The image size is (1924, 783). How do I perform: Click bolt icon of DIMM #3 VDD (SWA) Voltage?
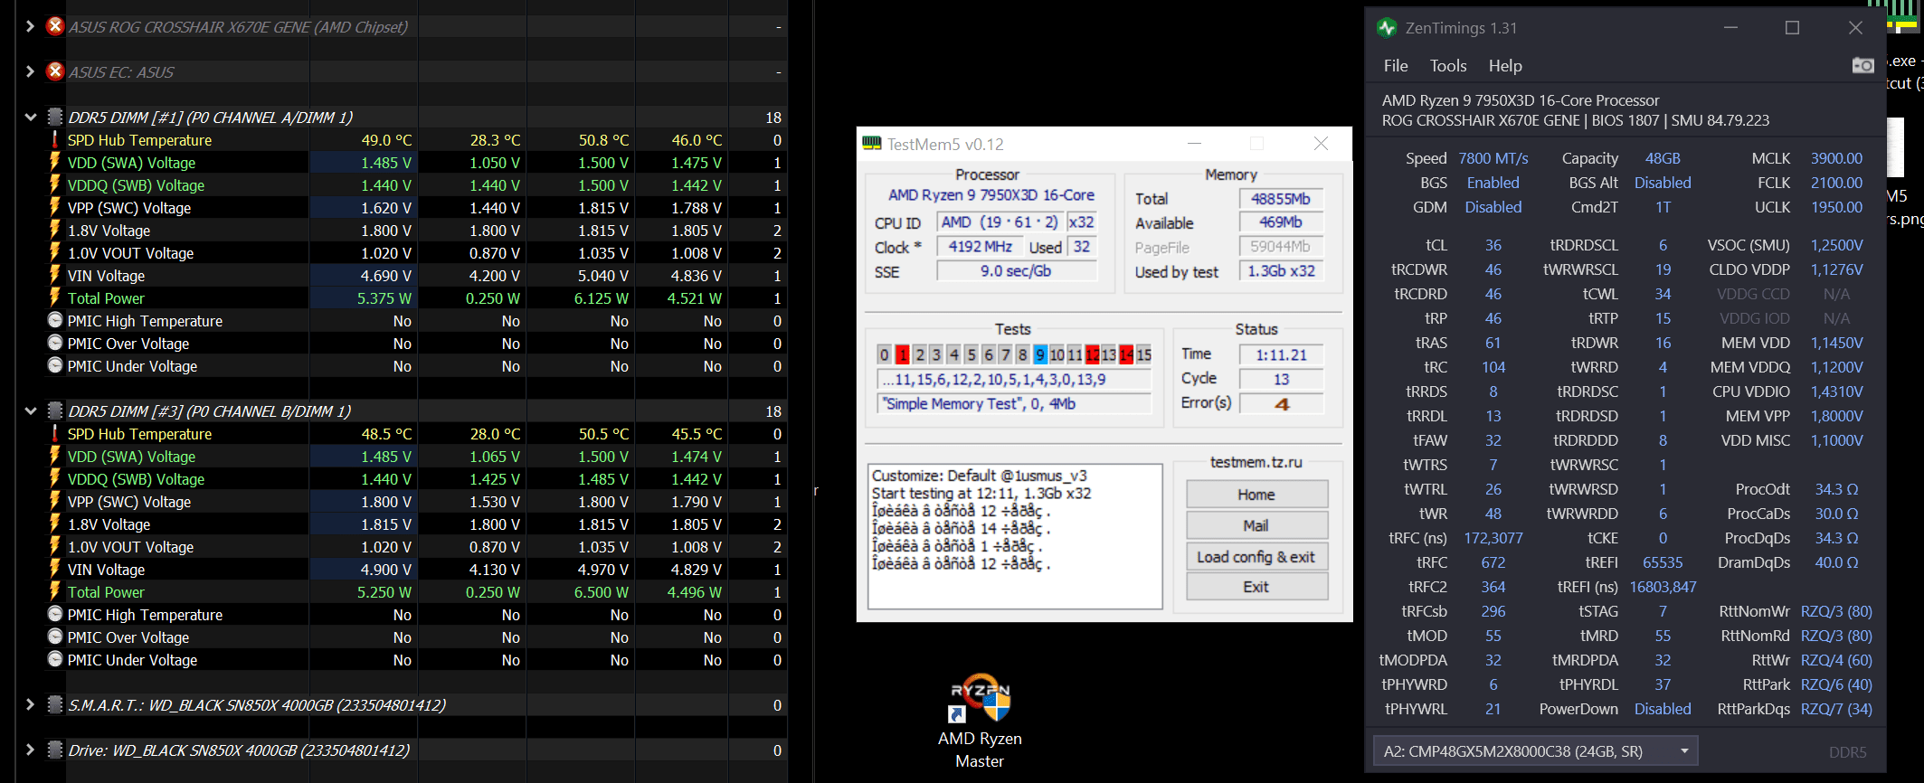coord(55,456)
